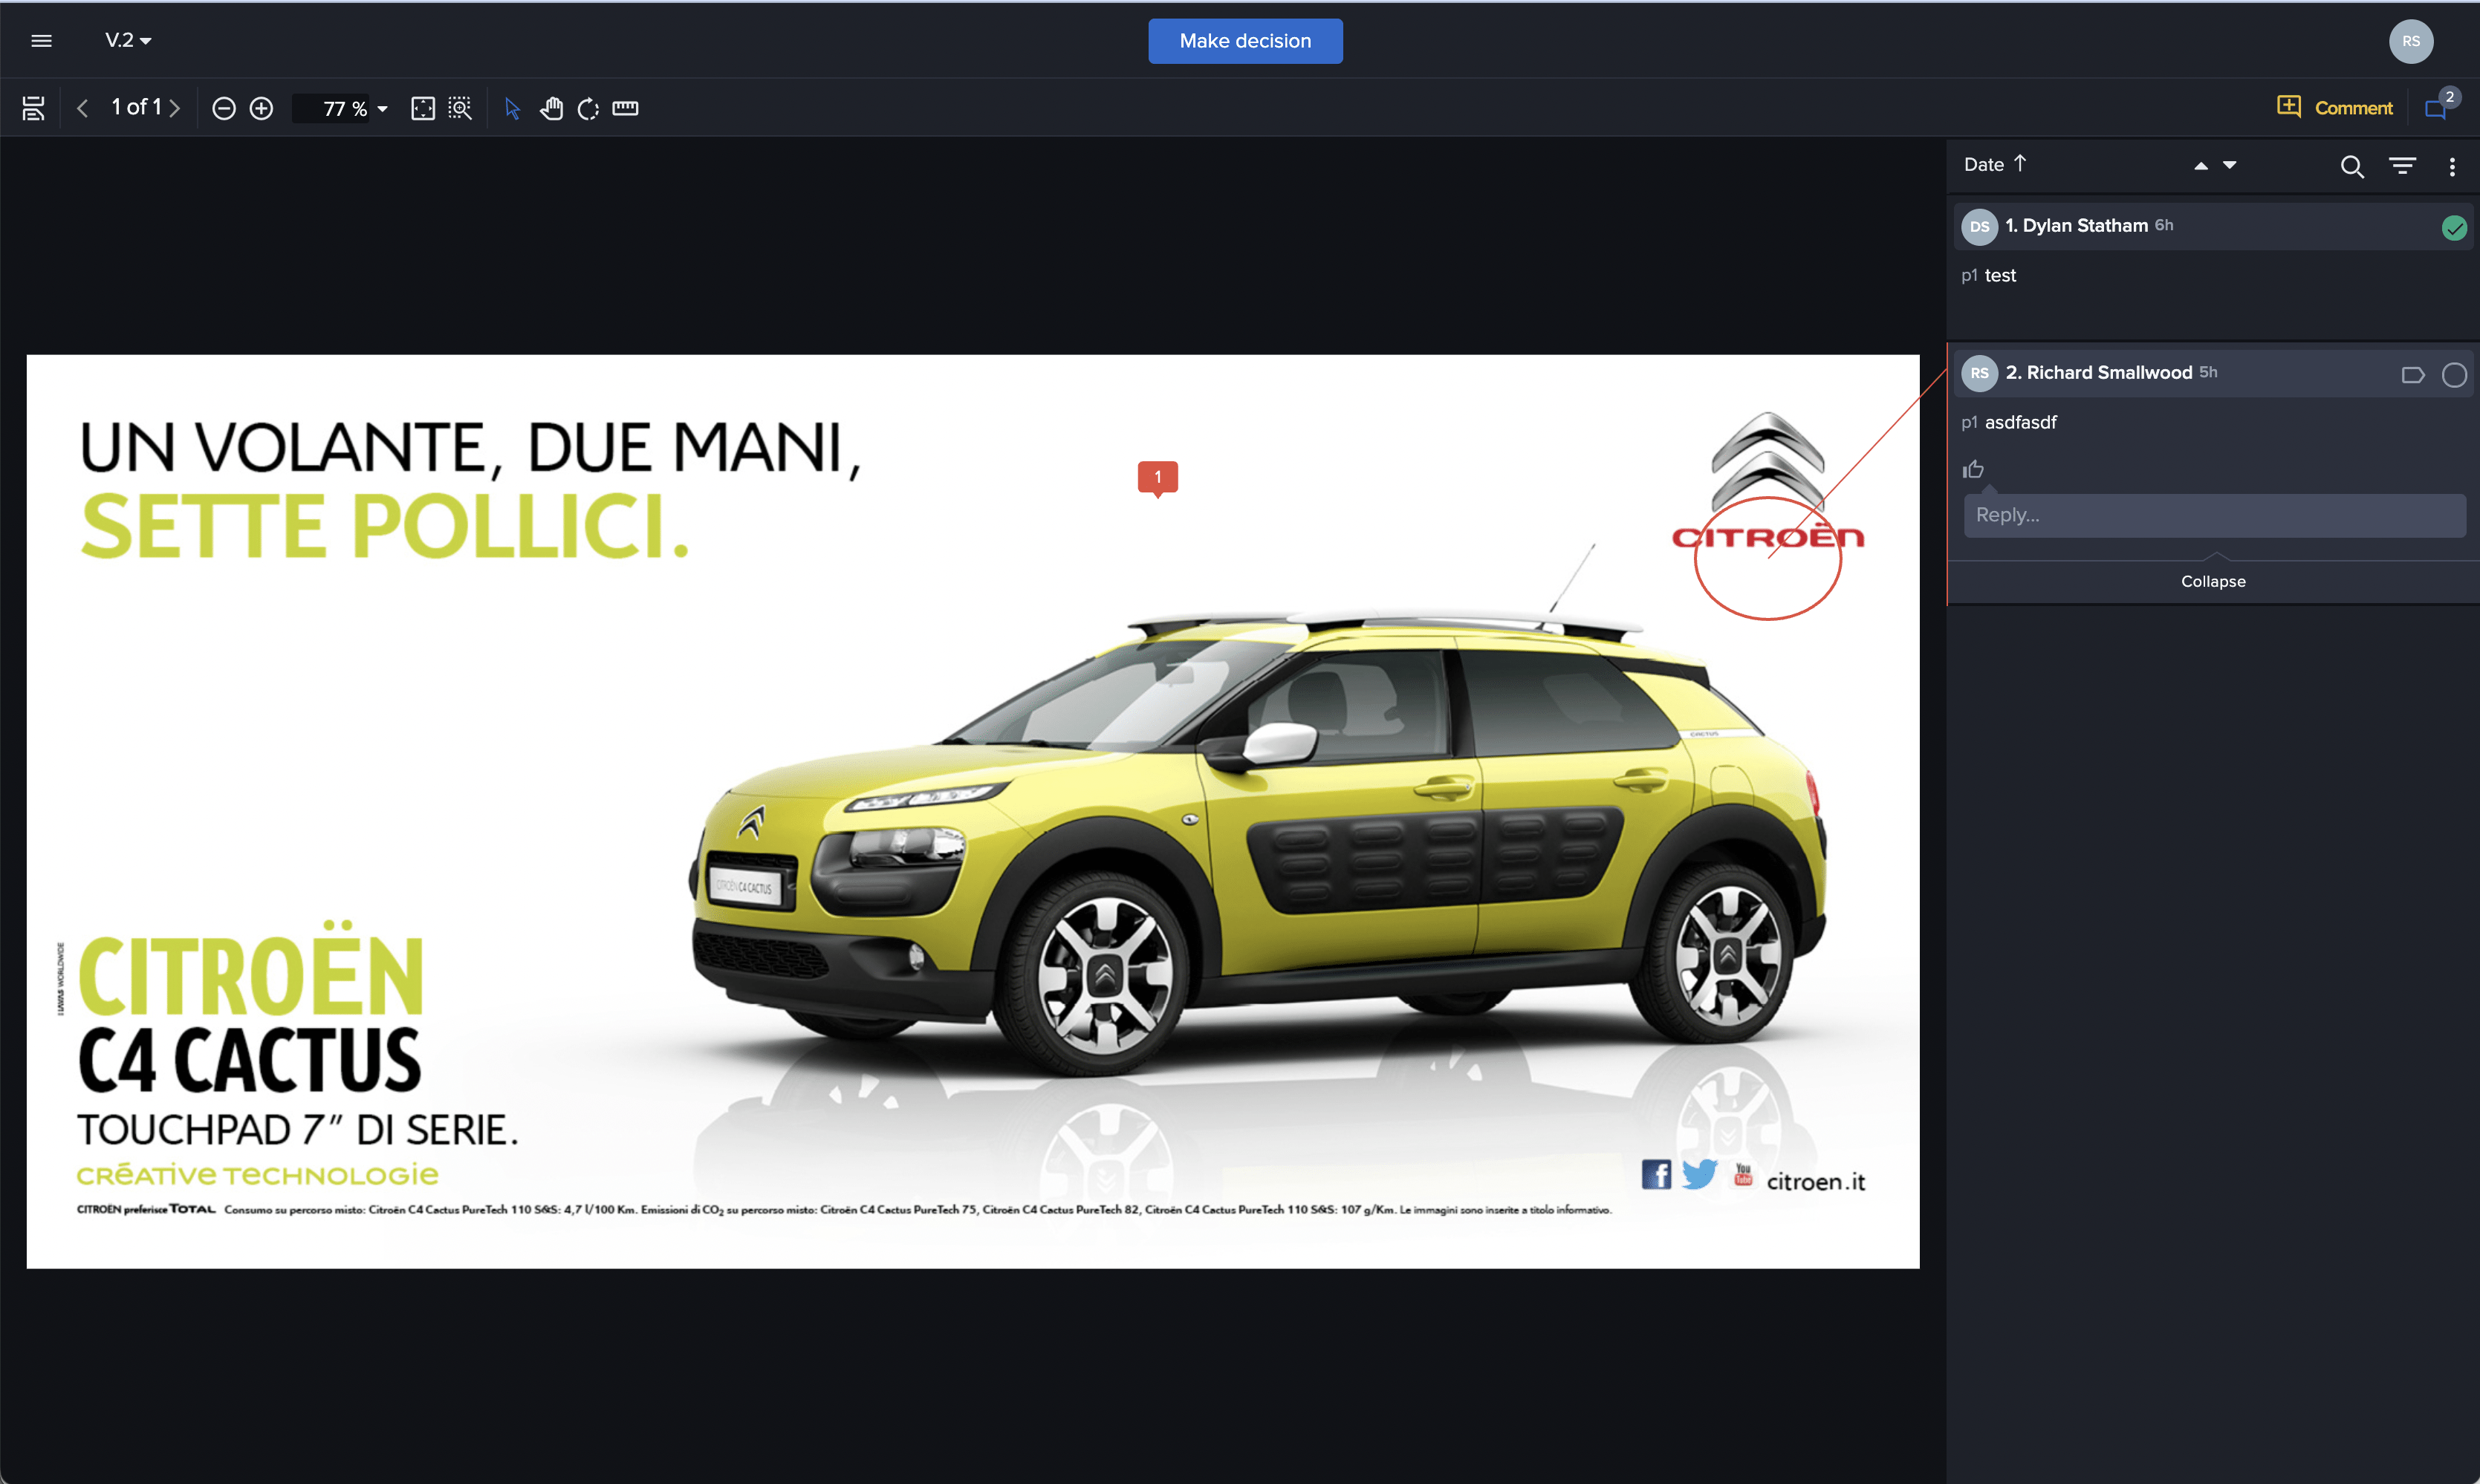Open the comment filter icon
The image size is (2480, 1484).
pos(2403,166)
